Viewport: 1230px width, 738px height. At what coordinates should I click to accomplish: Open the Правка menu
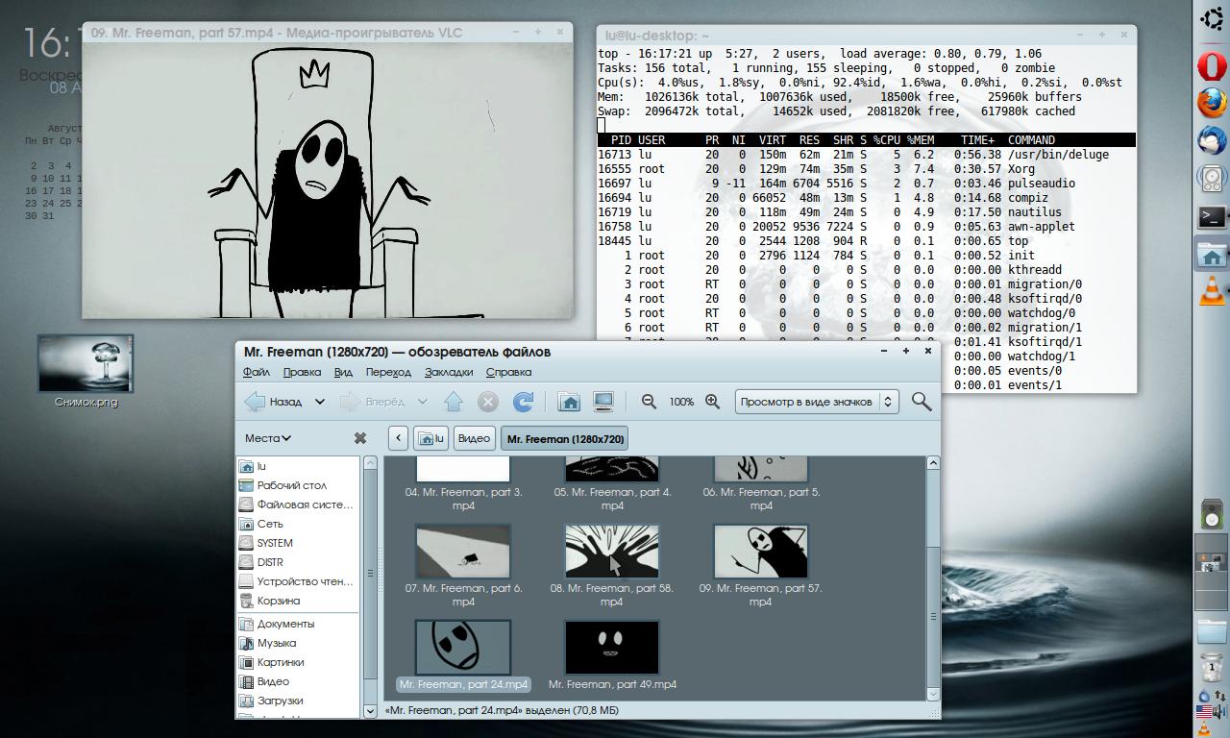302,372
